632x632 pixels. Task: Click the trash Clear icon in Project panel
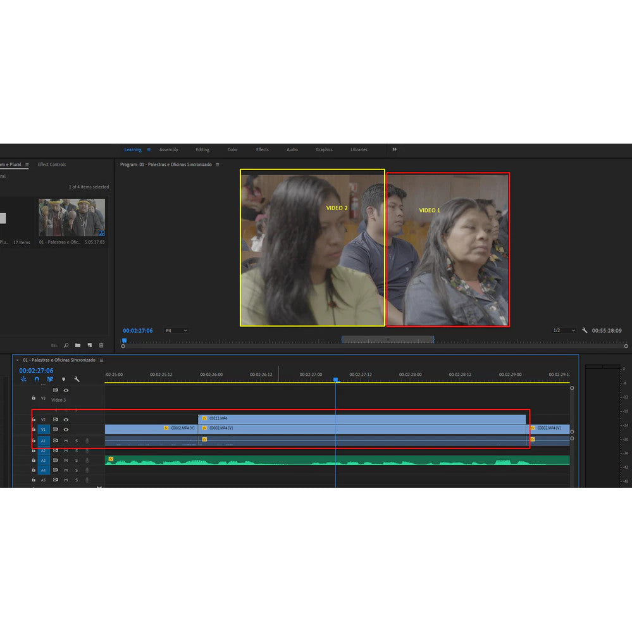(x=101, y=345)
